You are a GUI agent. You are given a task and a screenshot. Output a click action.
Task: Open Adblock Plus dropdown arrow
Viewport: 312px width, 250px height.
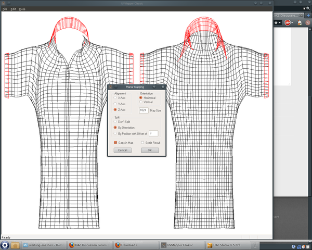[x=292, y=23]
